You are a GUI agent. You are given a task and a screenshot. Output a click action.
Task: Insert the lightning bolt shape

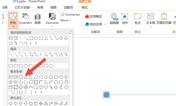coord(51,87)
